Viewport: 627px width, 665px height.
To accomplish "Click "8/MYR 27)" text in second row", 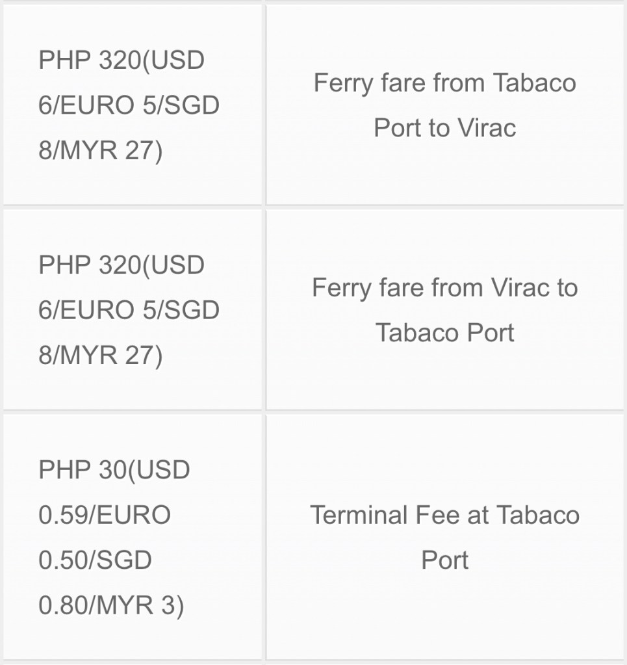I will 100,356.
